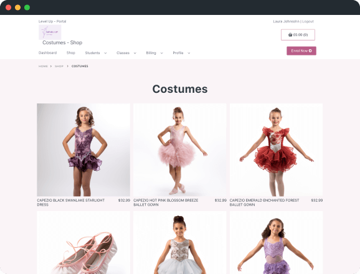
Task: Expand the Classes dropdown chevron
Action: point(135,53)
